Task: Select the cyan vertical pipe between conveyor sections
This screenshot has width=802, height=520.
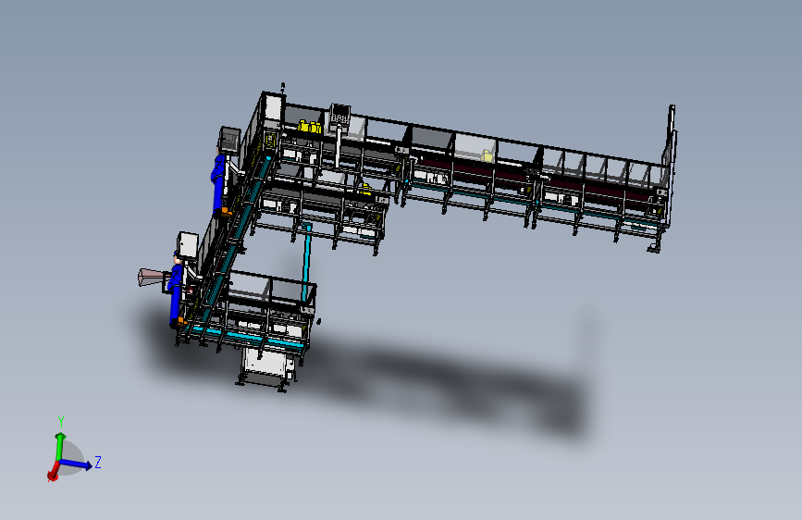Action: pos(307,263)
